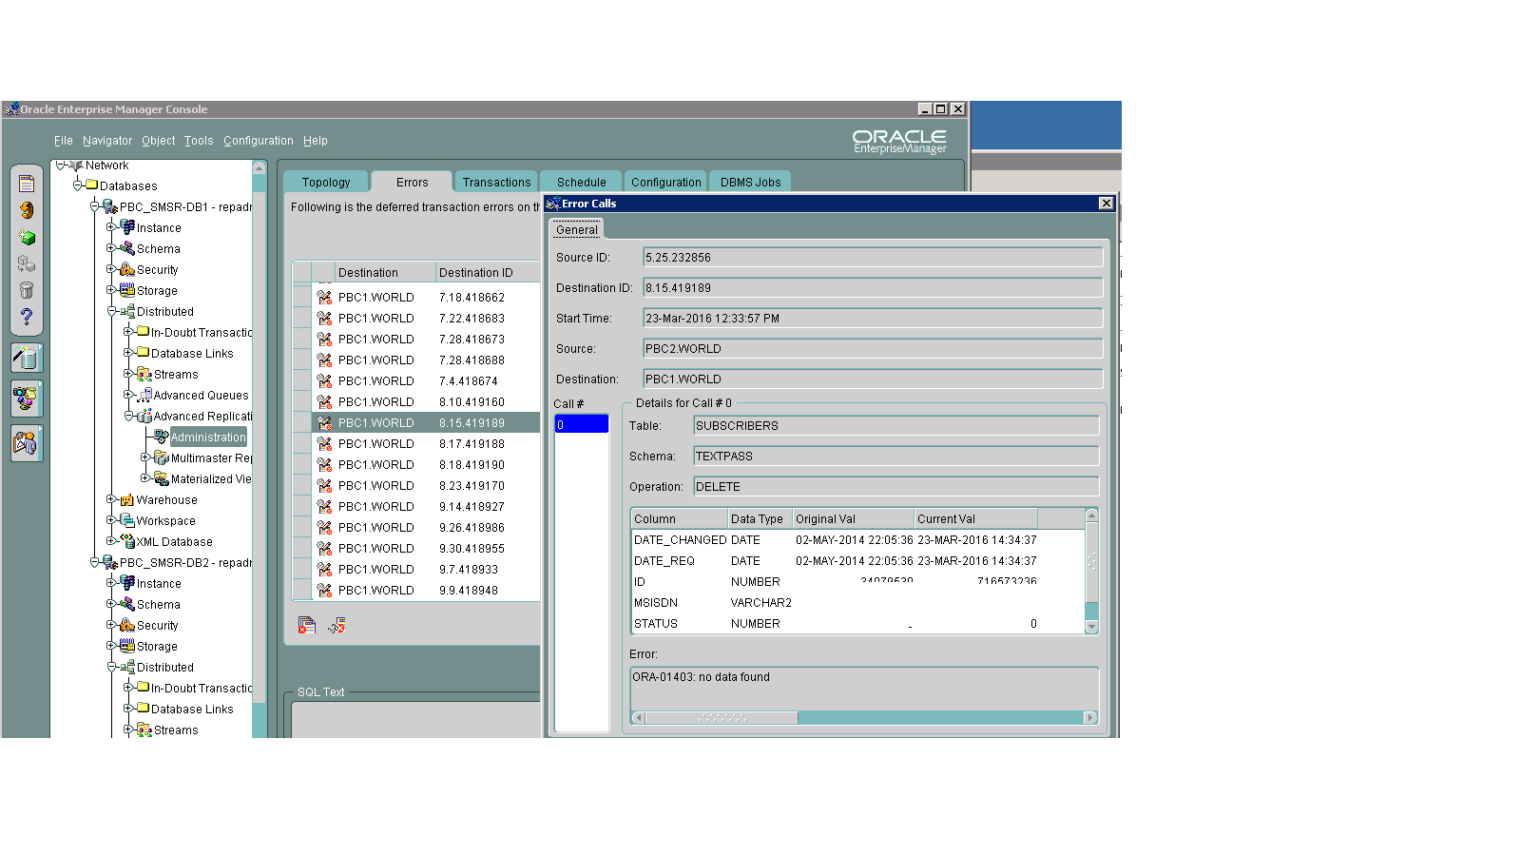Open the Navigator menu
The width and height of the screenshot is (1521, 856).
click(107, 141)
